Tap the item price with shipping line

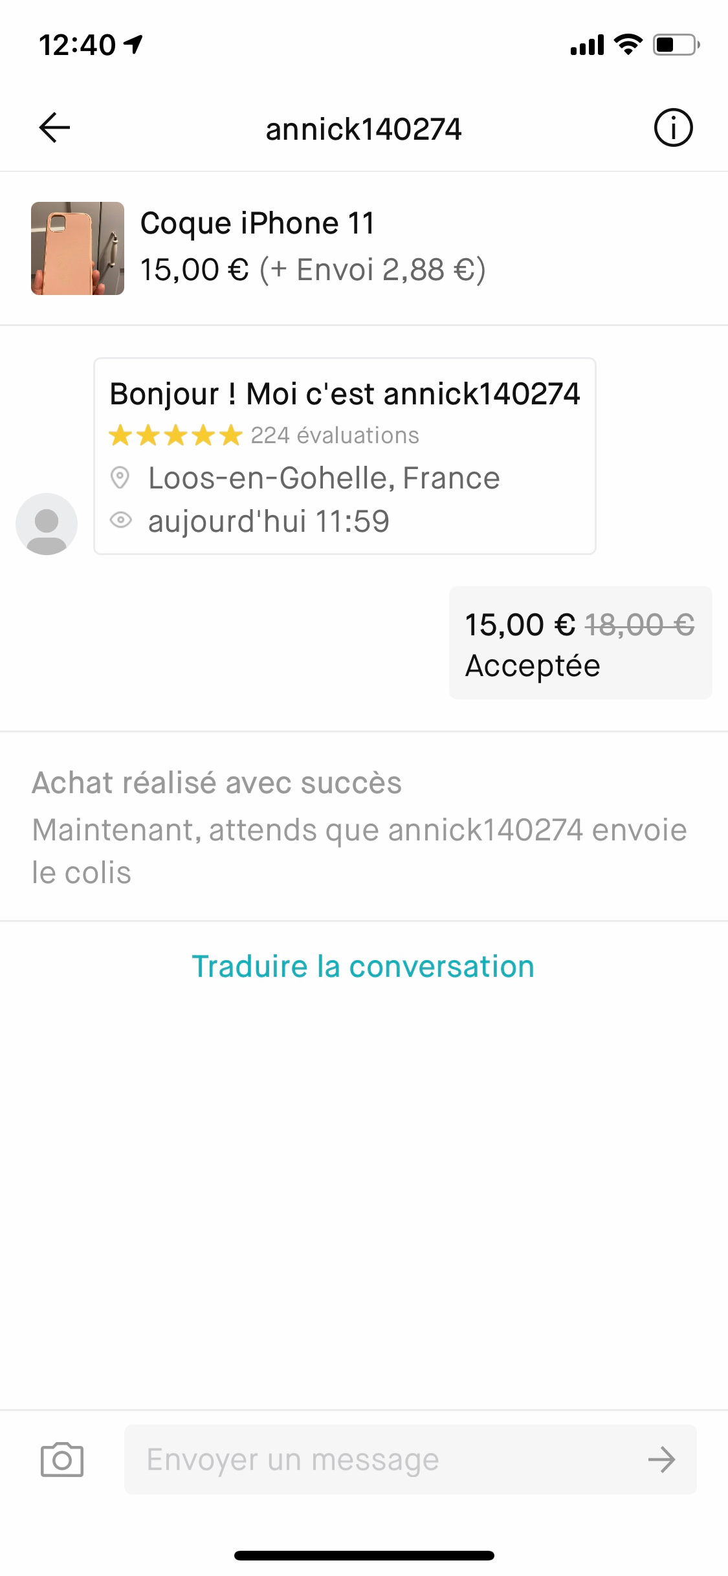click(313, 270)
